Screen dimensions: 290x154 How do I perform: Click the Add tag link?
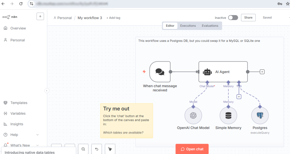113,18
